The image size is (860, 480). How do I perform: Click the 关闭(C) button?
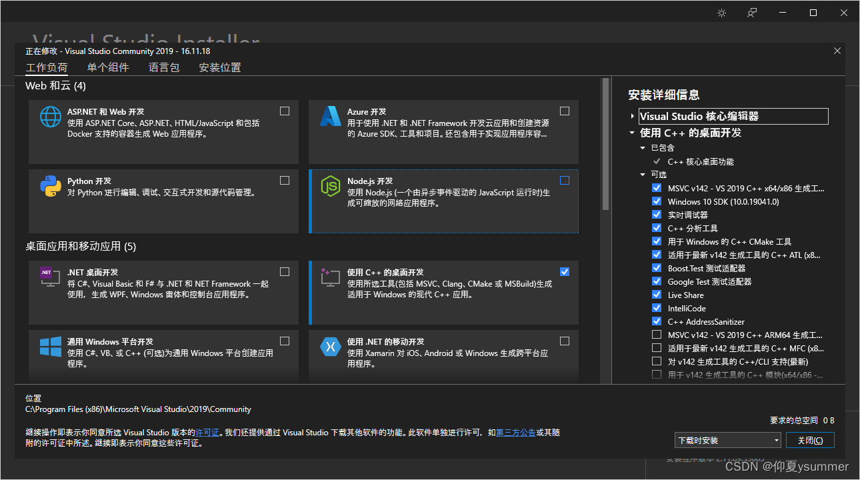[810, 440]
